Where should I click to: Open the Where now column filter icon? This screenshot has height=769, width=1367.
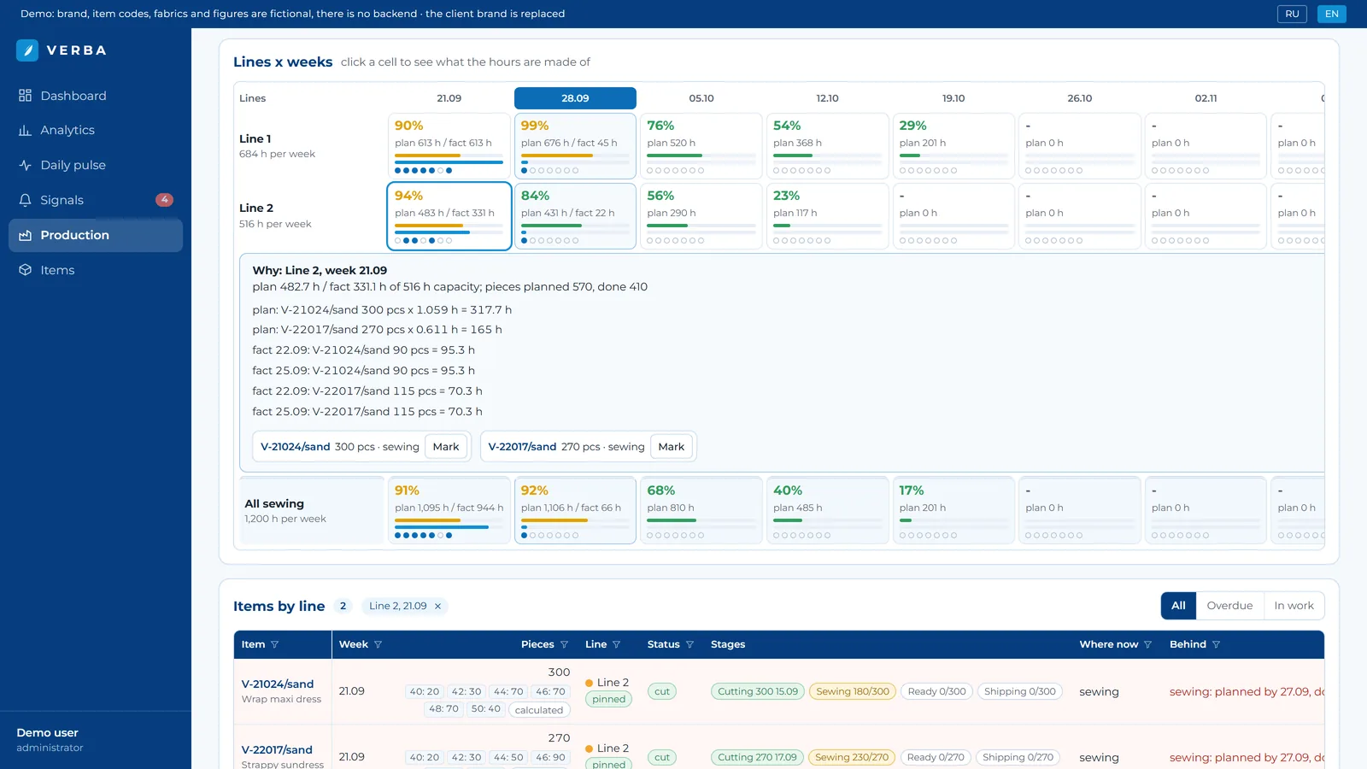[x=1147, y=644]
